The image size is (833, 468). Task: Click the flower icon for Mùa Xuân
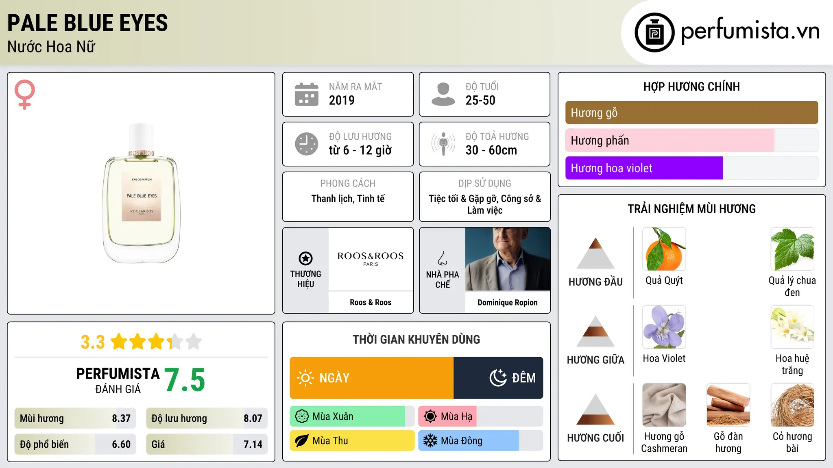[x=302, y=416]
